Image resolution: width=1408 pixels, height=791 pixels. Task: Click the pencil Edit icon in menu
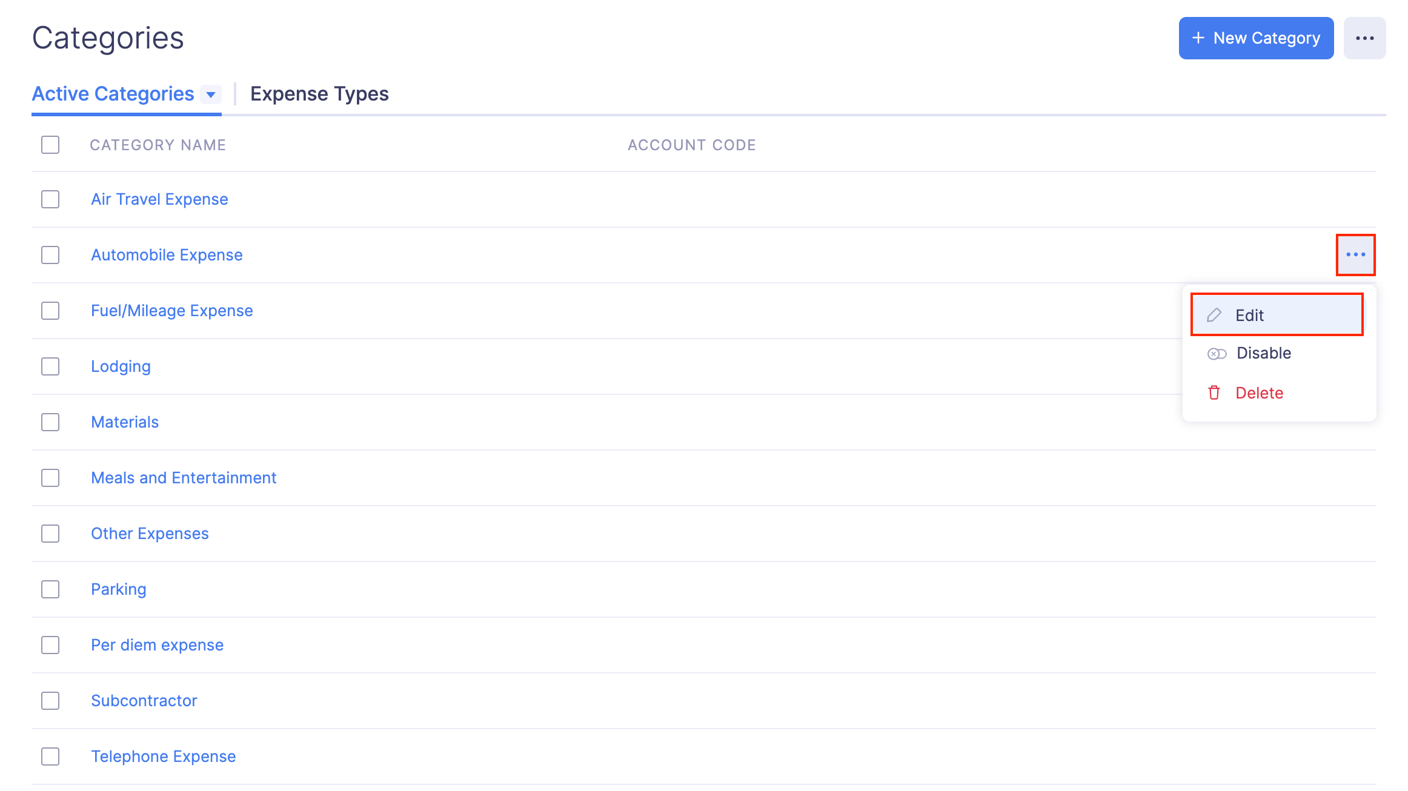(1214, 315)
